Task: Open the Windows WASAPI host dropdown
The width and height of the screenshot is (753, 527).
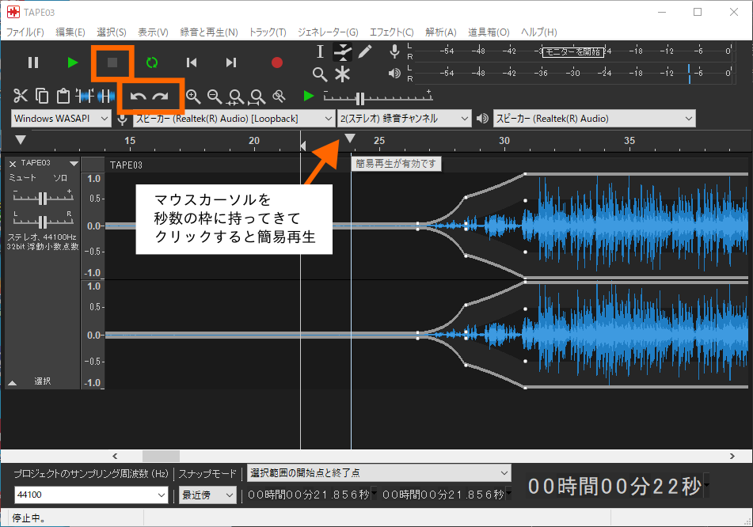Action: pos(61,119)
